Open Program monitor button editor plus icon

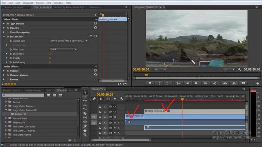[x=257, y=83]
